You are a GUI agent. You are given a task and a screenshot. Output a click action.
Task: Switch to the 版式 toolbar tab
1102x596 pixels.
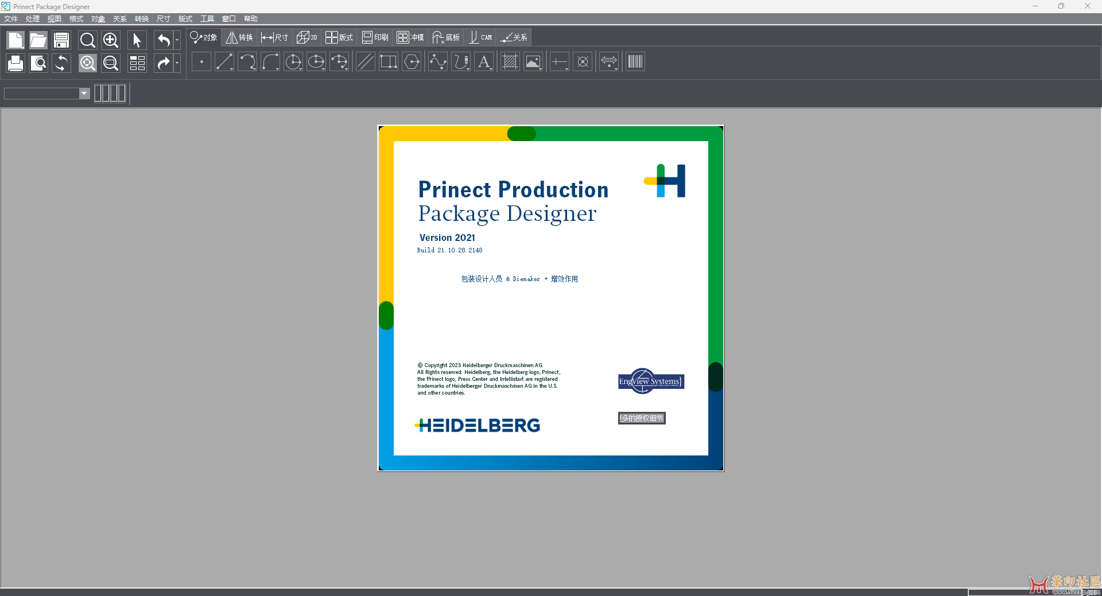pos(339,37)
